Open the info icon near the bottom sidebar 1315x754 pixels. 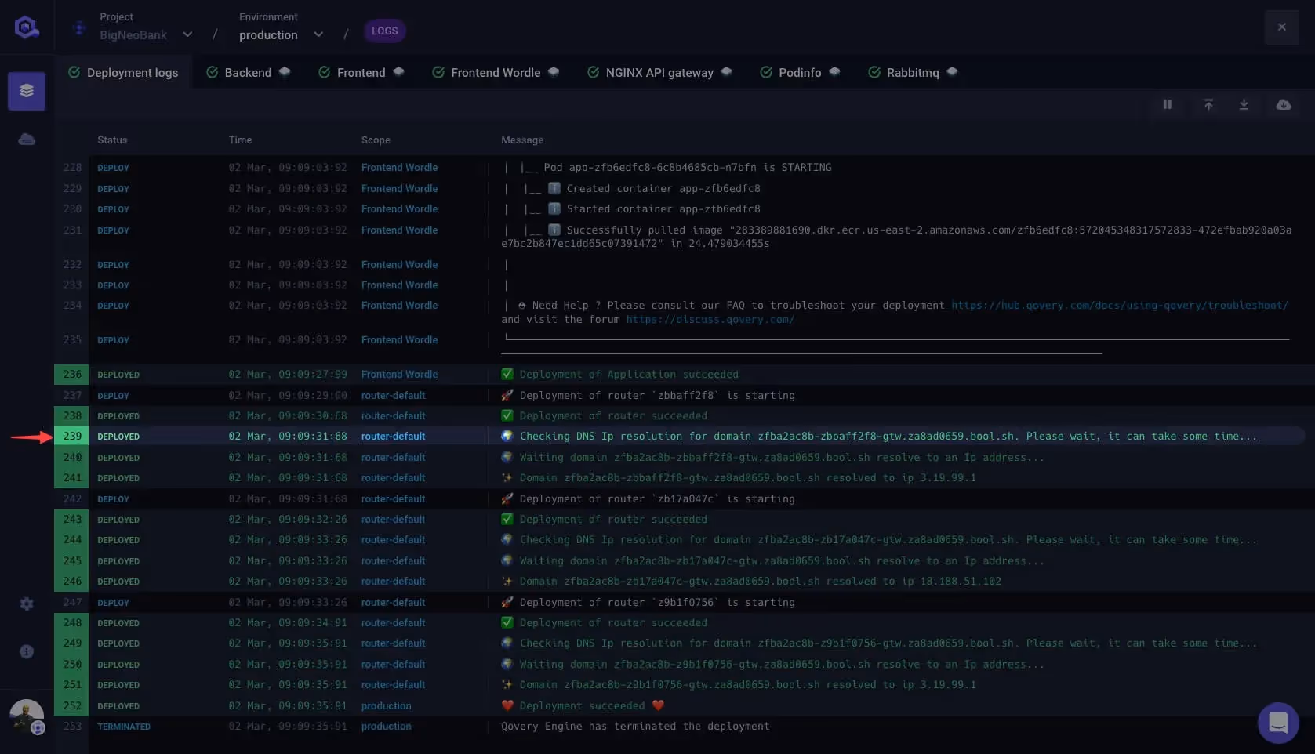click(27, 651)
